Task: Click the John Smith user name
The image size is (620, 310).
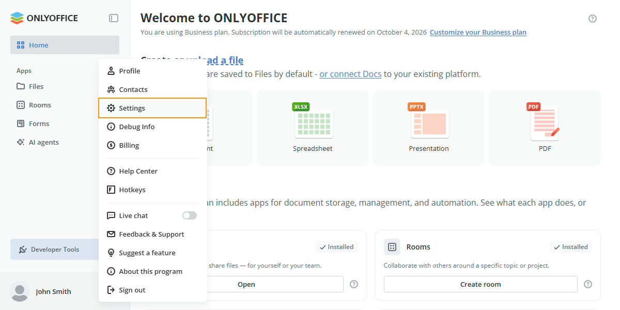Action: coord(53,291)
